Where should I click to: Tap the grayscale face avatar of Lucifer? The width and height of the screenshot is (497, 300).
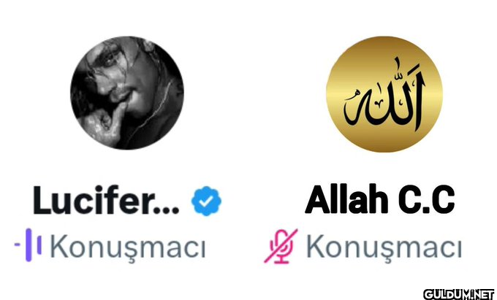coord(127,93)
